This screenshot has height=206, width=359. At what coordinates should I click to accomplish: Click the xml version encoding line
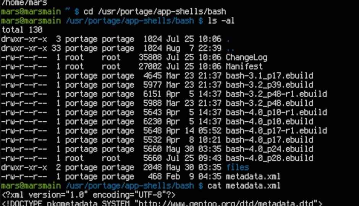[x=89, y=195]
